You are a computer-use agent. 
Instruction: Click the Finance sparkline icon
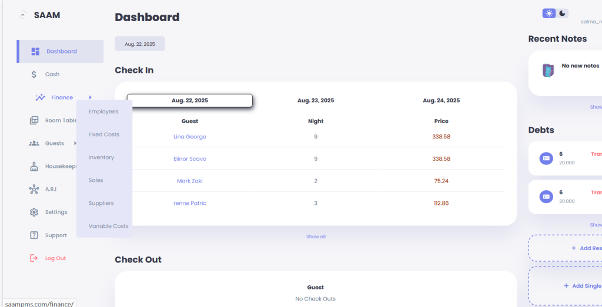[41, 97]
